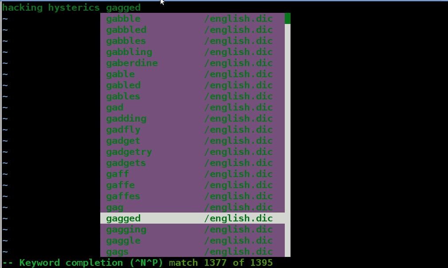
Task: Click the highlighted 'gagged' entry
Action: (193, 218)
